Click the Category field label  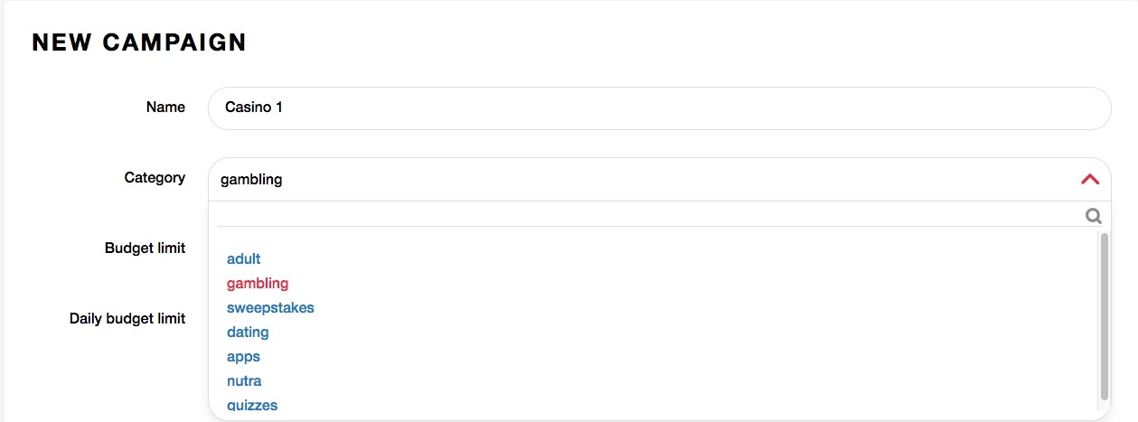click(155, 177)
